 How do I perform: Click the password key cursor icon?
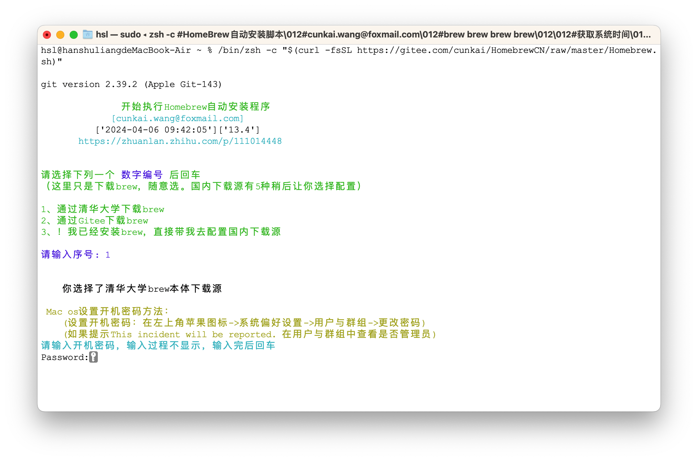tap(93, 357)
